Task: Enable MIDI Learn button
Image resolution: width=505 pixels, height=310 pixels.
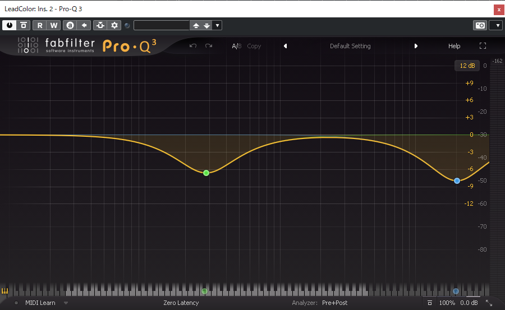Action: point(40,303)
